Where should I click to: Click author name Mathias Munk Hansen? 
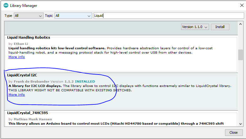(33, 119)
